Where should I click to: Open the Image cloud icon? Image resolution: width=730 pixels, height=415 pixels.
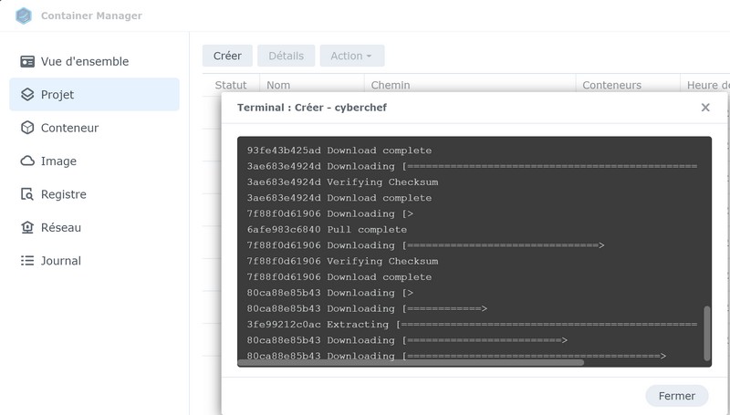click(x=26, y=161)
